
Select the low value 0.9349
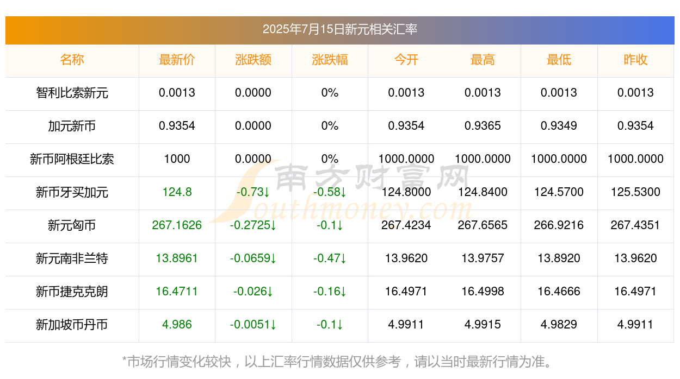[x=559, y=126]
